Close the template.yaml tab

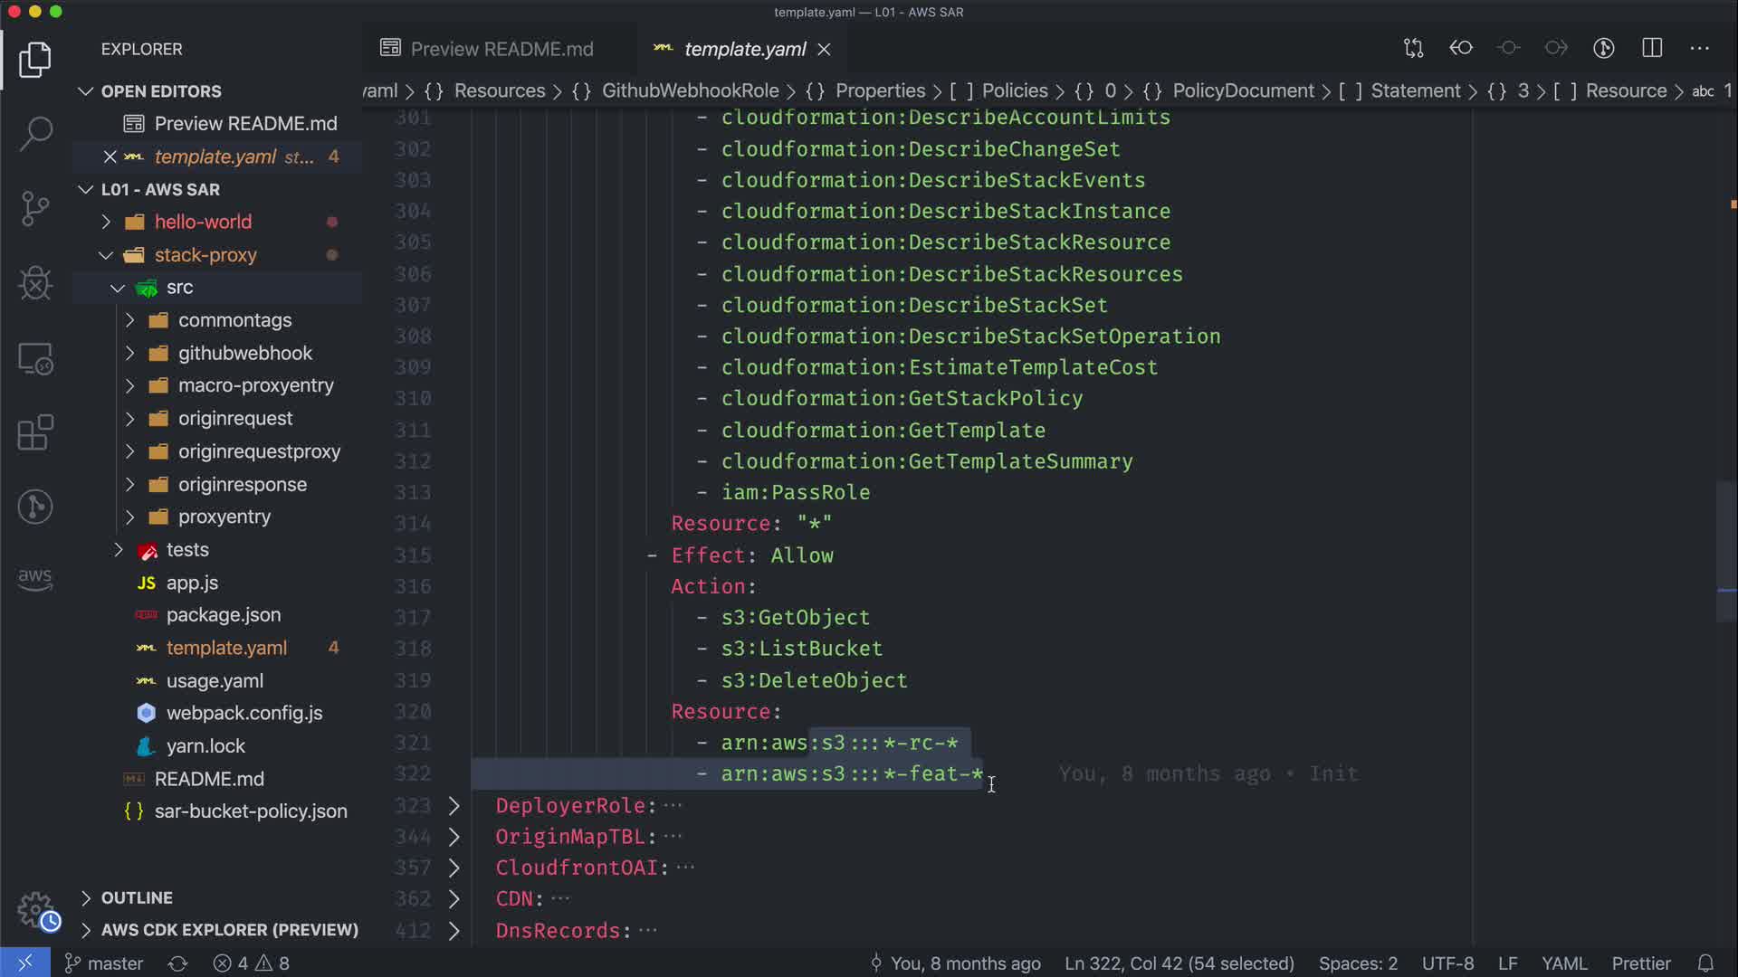pyautogui.click(x=824, y=49)
